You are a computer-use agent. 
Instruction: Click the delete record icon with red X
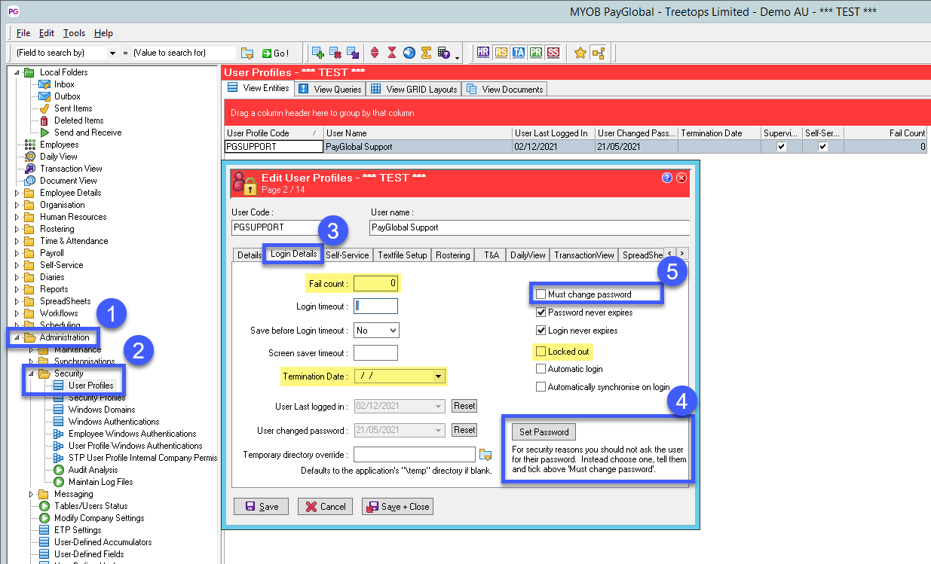coord(335,53)
